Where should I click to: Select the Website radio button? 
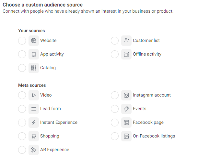(x=22, y=41)
